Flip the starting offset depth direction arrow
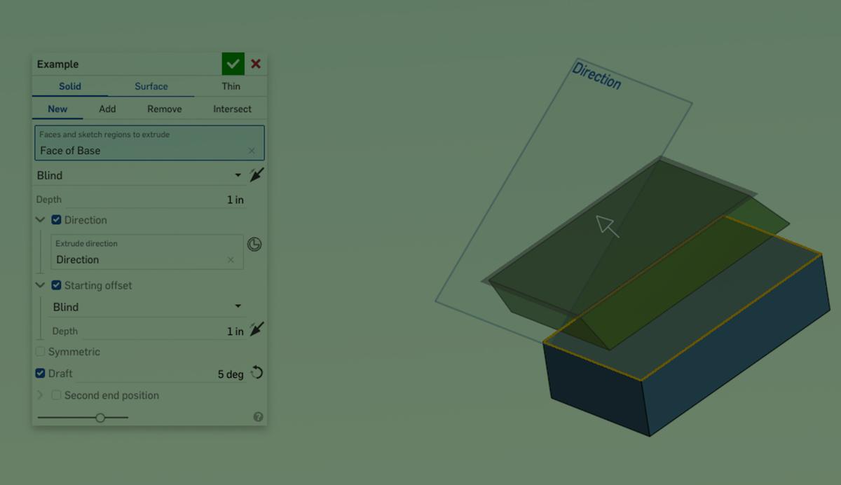Screen dimensions: 841x485 point(256,329)
